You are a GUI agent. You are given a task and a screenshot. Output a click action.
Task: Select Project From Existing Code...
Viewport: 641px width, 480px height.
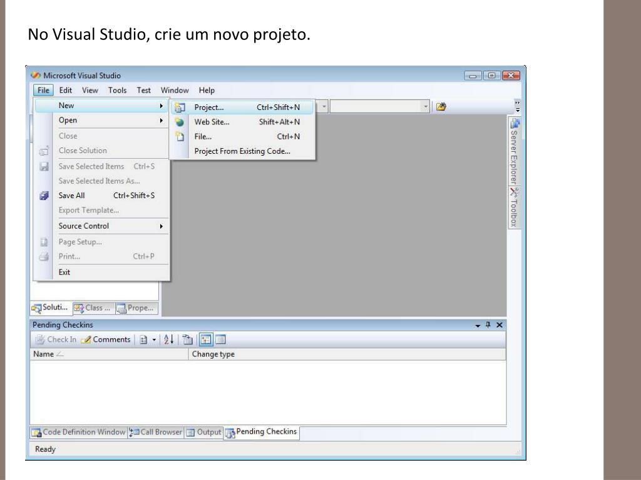pos(242,151)
